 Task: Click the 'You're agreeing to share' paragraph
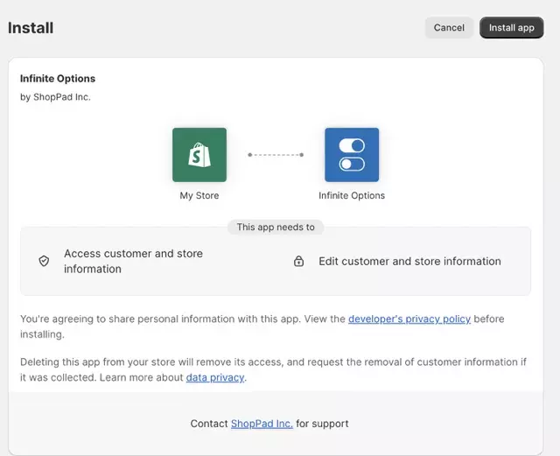262,326
